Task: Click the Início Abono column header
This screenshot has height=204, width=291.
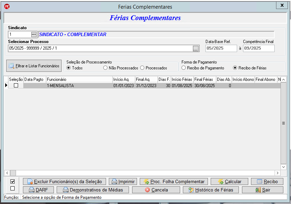Action: 243,79
